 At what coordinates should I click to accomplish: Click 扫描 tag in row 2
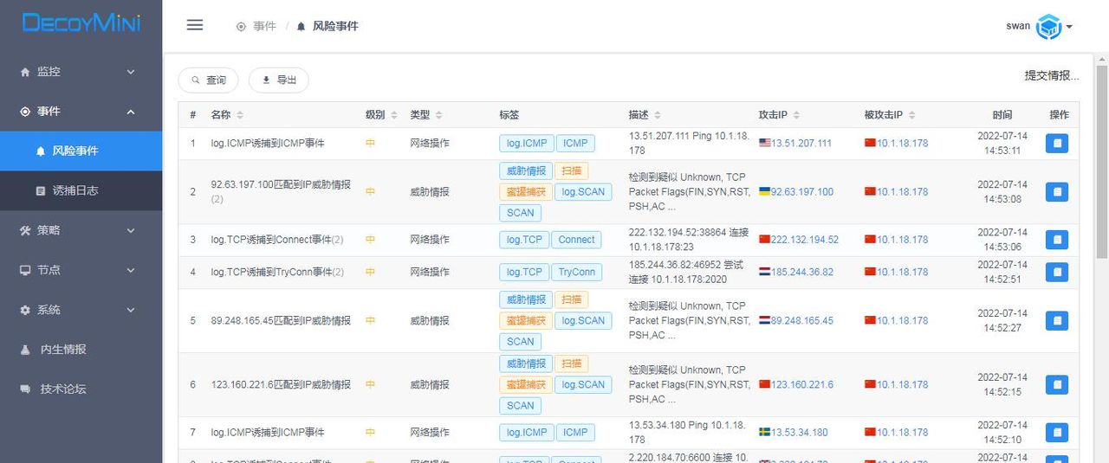(x=571, y=170)
